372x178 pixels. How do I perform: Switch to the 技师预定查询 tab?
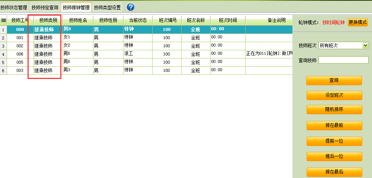45,7
